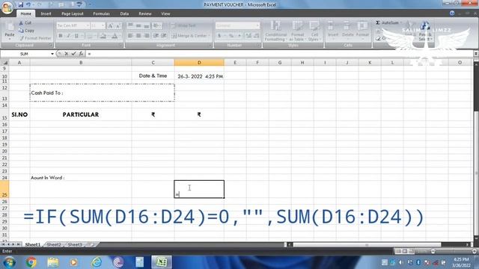This screenshot has height=269, width=479.
Task: Open Find & Select menu
Action: (x=424, y=31)
